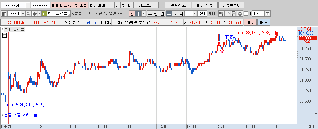Click the best bid price 21,950
318x129 pixels.
[176, 23]
